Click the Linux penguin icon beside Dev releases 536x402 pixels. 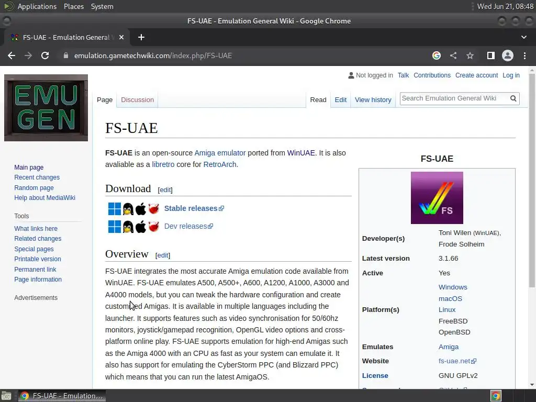128,227
